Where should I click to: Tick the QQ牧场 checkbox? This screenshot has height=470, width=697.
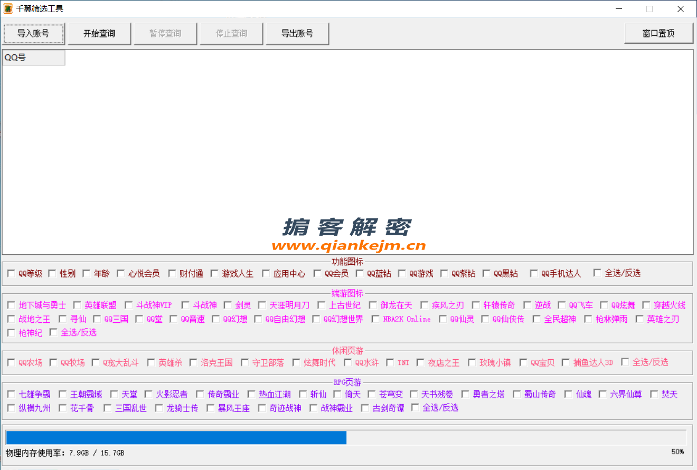[x=53, y=362]
